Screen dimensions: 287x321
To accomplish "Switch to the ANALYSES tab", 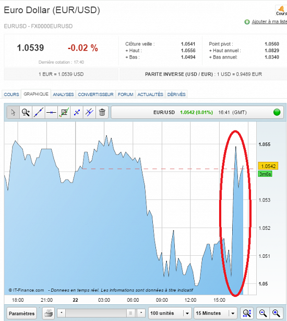I will 63,94.
